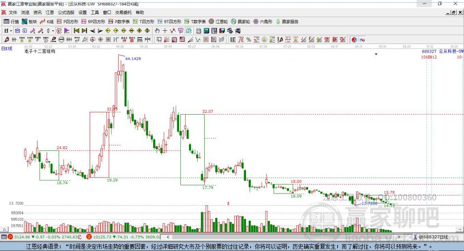Select the crosshair cursor tool
The width and height of the screenshot is (464, 251).
click(x=165, y=31)
